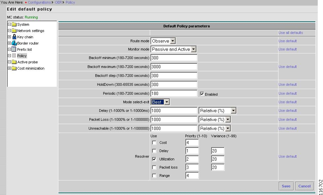This screenshot has height=195, width=323.
Task: Click the Delay priority field
Action: (192, 151)
